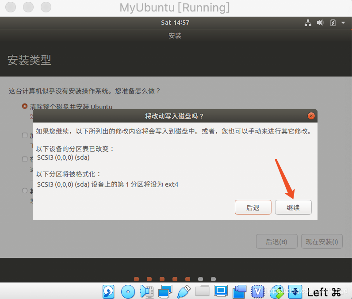Click the Left ⌘ host key indicator

[324, 292]
